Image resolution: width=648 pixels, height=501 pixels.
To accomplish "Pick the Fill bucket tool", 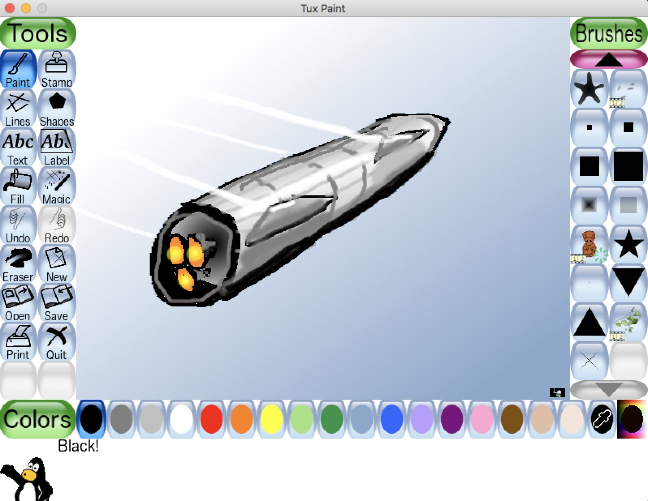I will coord(18,186).
